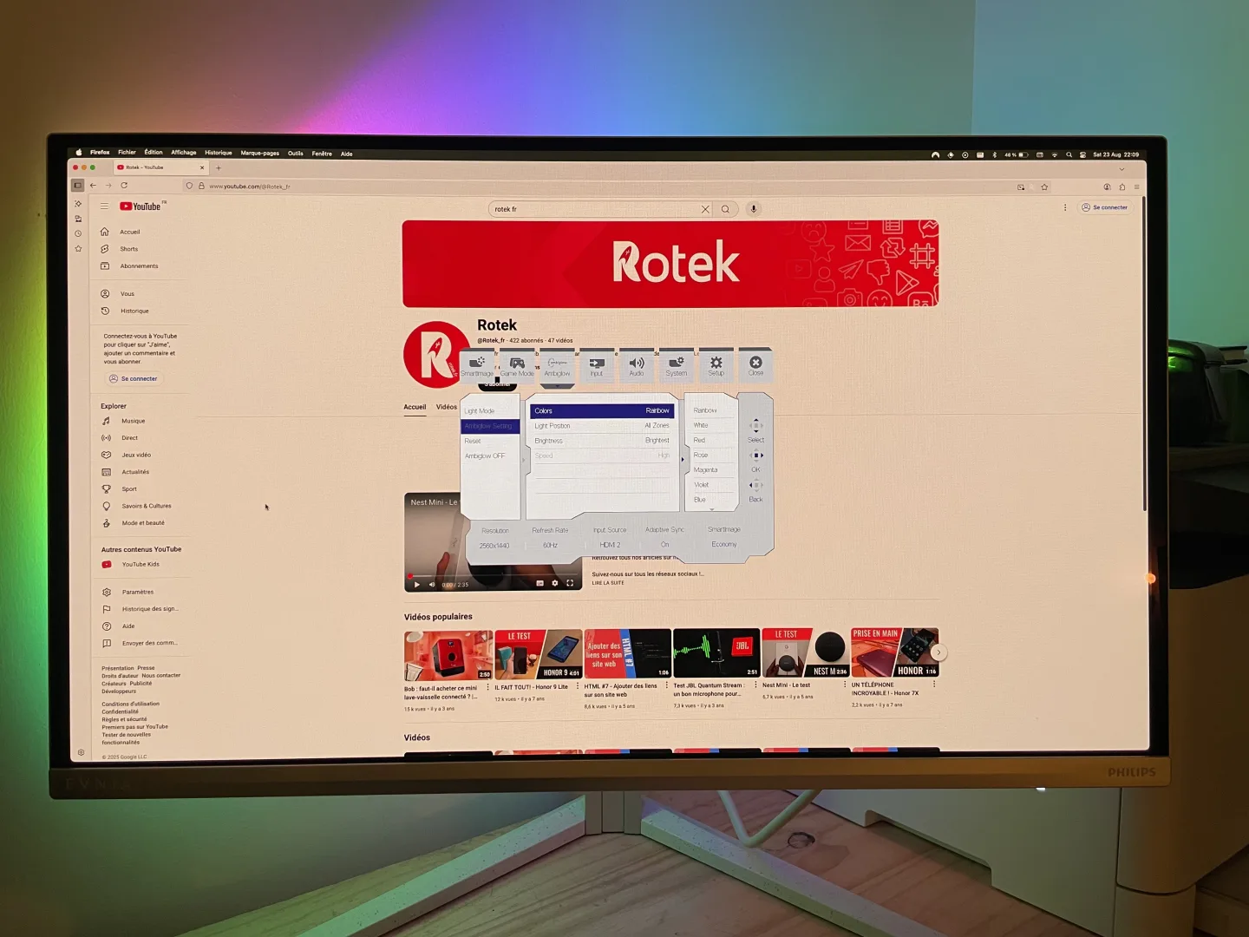Select the Ambiglow OSD icon
Image resolution: width=1249 pixels, height=937 pixels.
tap(557, 365)
